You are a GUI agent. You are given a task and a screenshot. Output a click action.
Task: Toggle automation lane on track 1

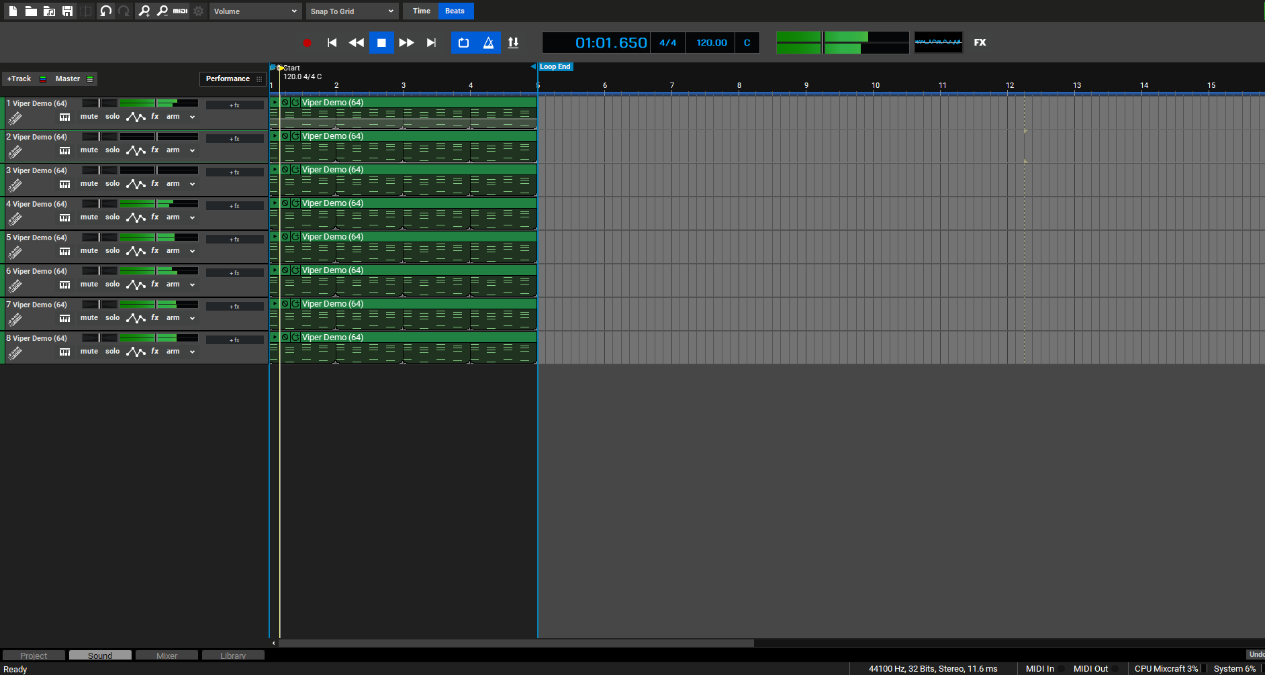click(x=136, y=117)
